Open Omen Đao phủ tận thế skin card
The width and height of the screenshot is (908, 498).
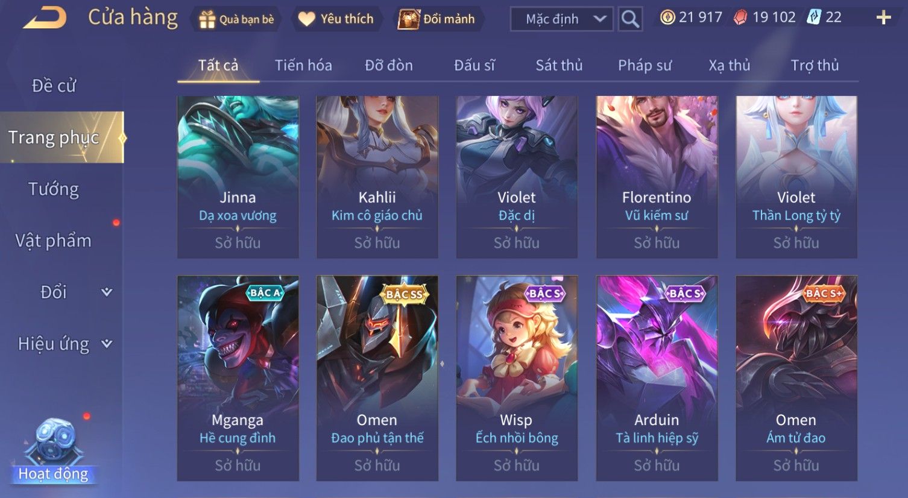click(x=377, y=378)
